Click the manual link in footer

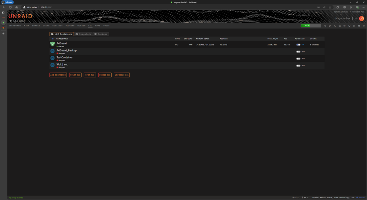361,198
